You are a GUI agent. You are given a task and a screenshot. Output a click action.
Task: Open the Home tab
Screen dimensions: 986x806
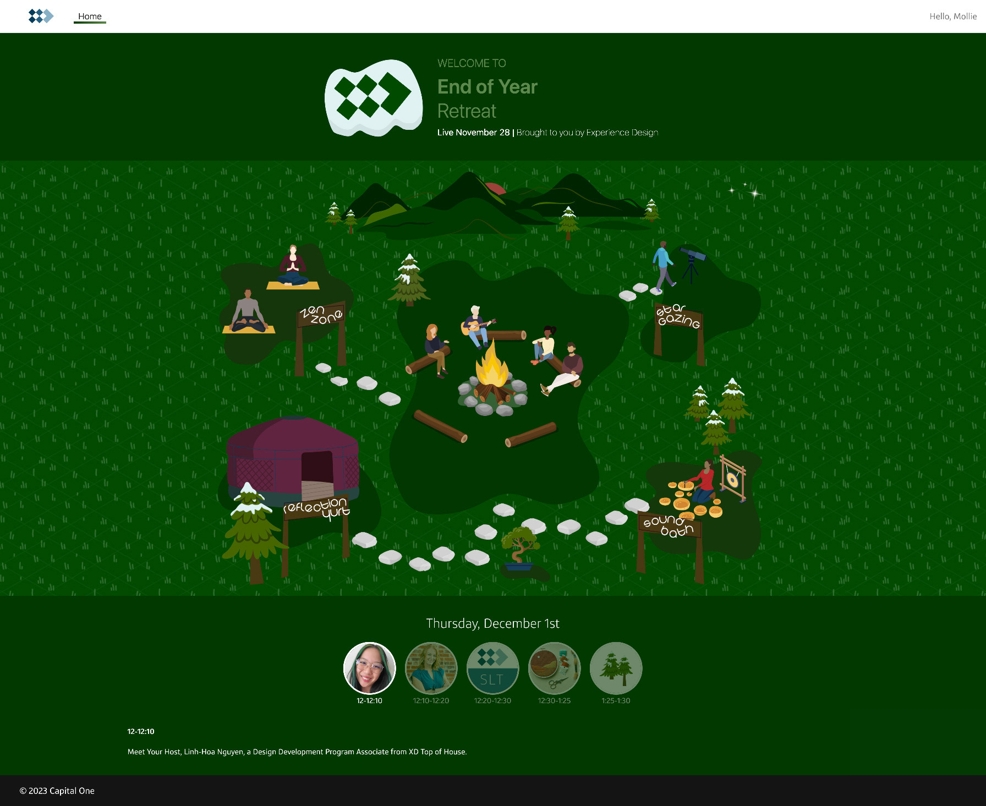(90, 17)
